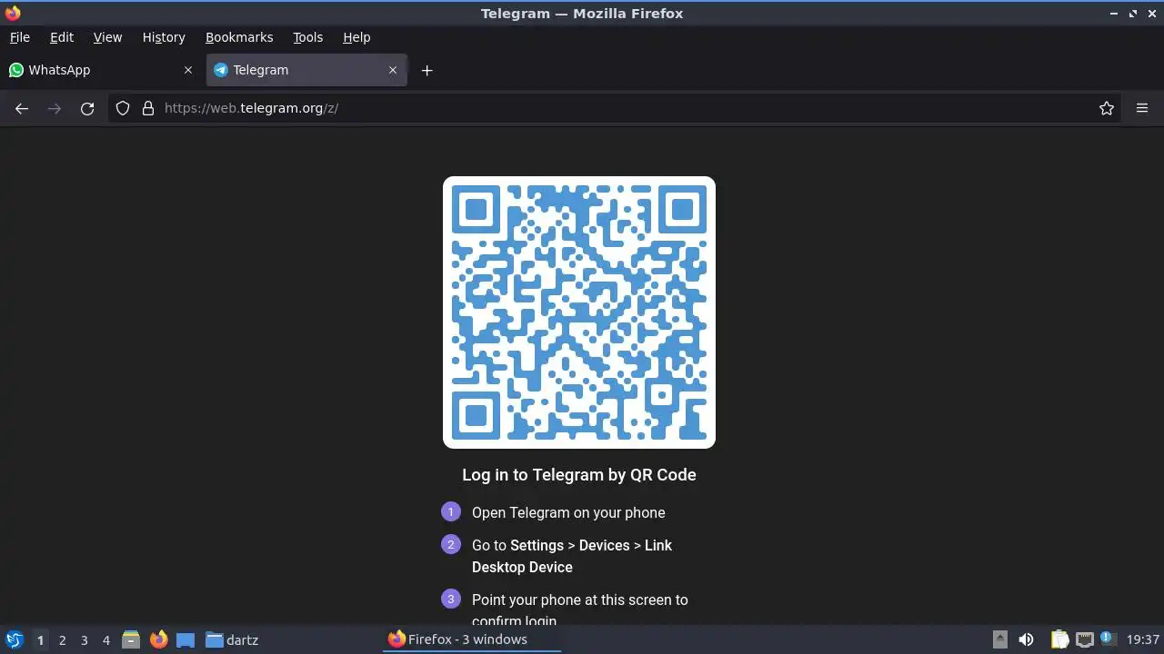Click the Telegram login QR code
1164x654 pixels.
[579, 312]
